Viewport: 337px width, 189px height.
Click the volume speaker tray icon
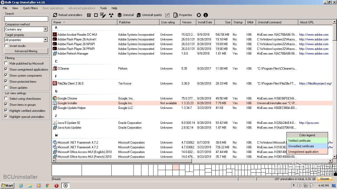(299, 186)
